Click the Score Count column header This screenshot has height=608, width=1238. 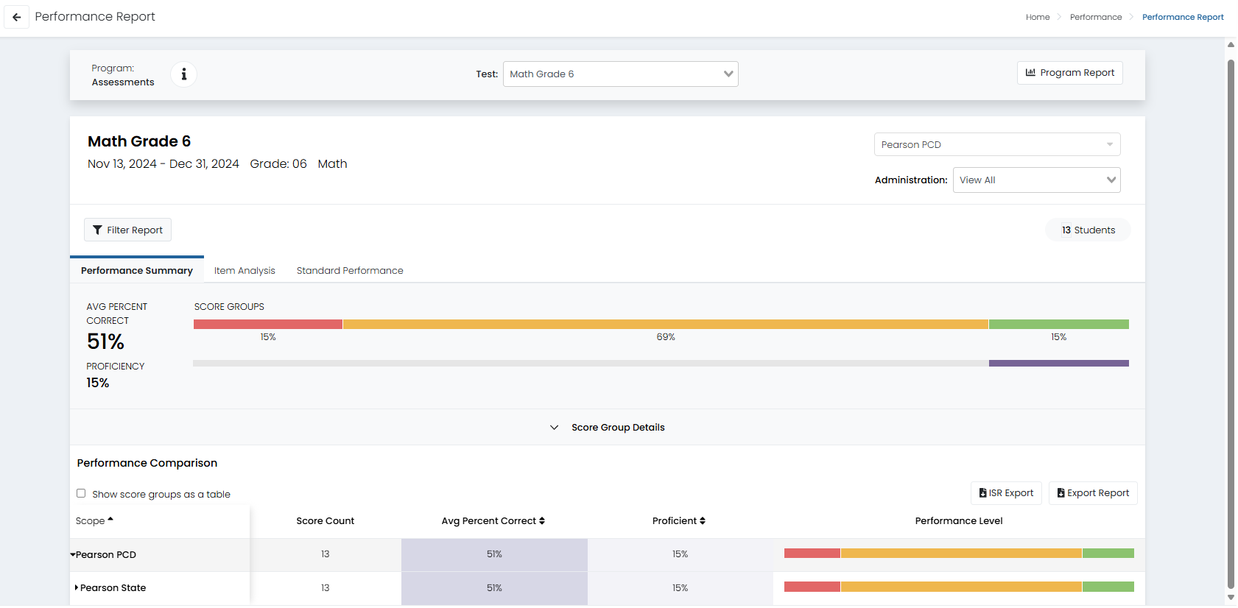click(x=325, y=520)
